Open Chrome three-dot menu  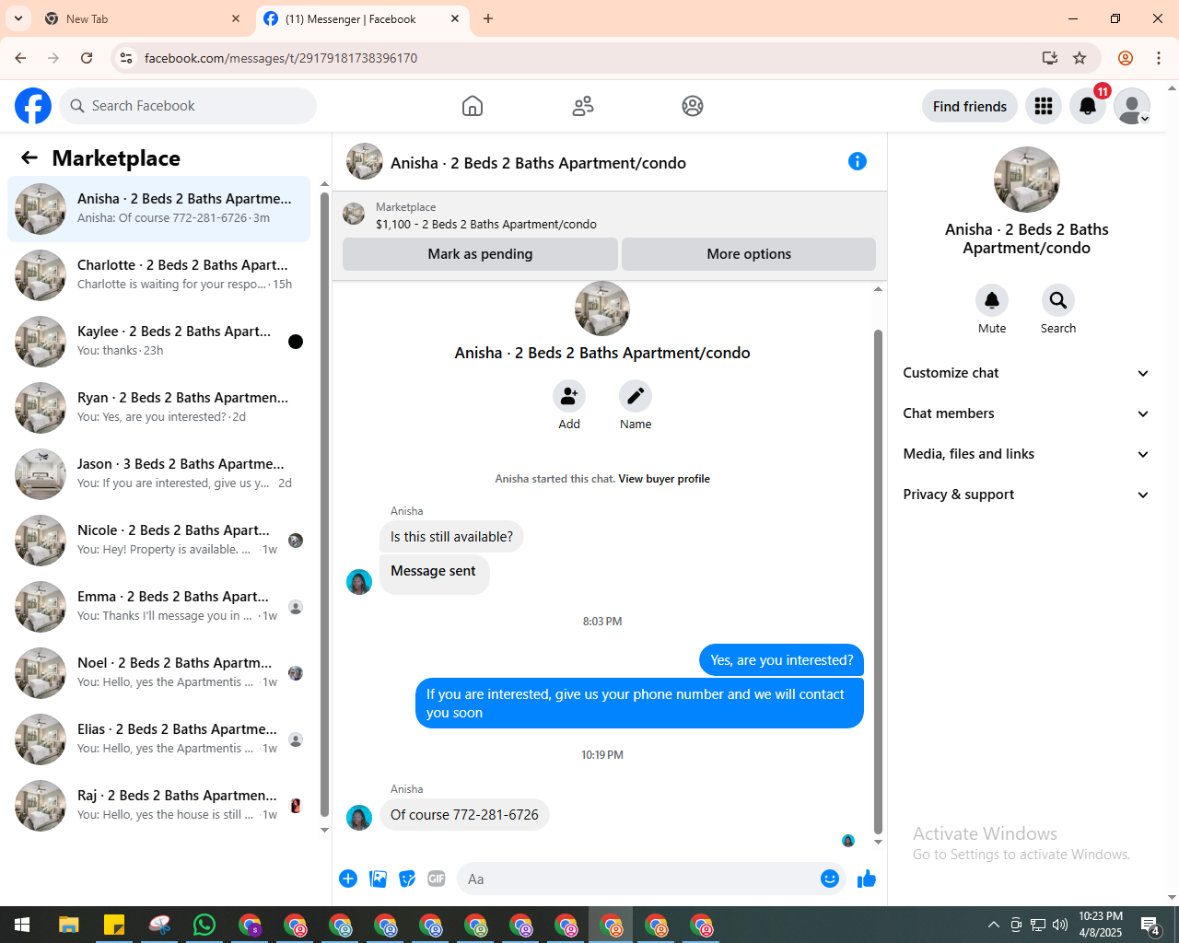pyautogui.click(x=1159, y=58)
